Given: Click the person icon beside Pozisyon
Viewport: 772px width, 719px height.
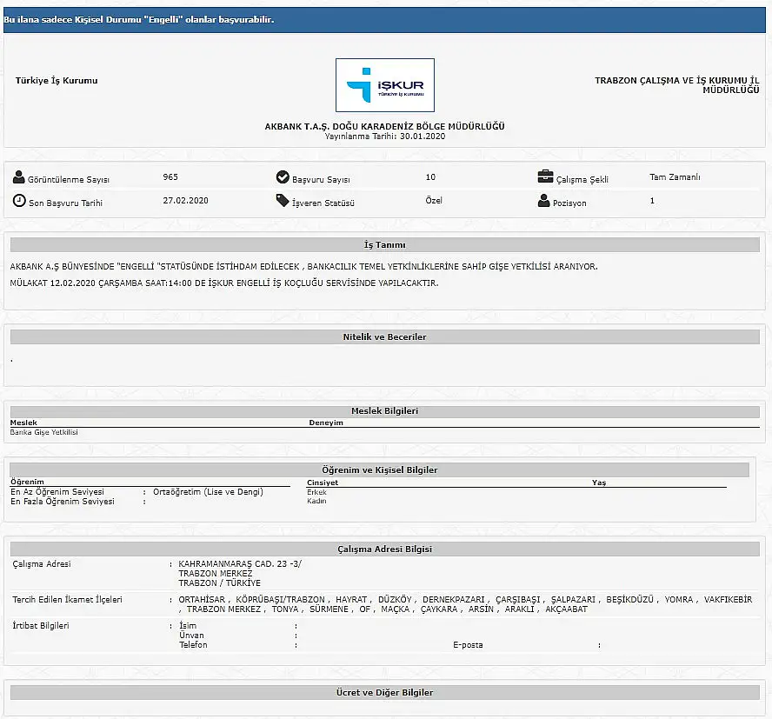Looking at the screenshot, I should [x=543, y=201].
